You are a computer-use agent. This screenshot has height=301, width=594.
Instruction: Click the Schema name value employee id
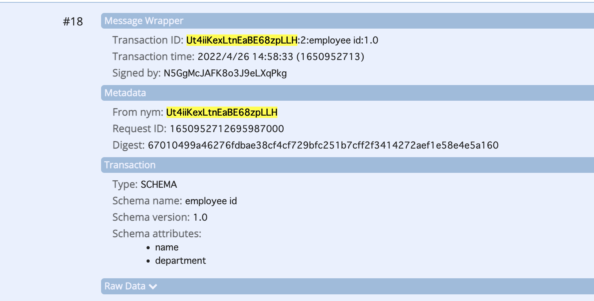(211, 201)
